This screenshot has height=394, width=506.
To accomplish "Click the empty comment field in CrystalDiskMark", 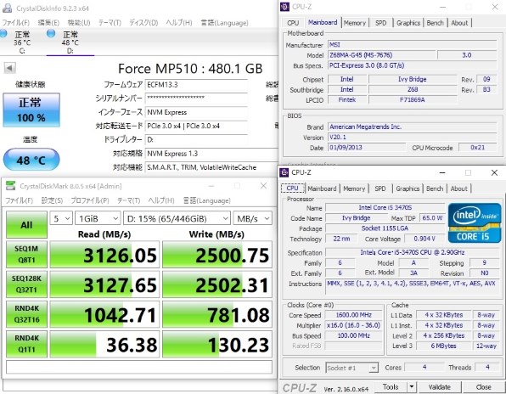I will 139,367.
